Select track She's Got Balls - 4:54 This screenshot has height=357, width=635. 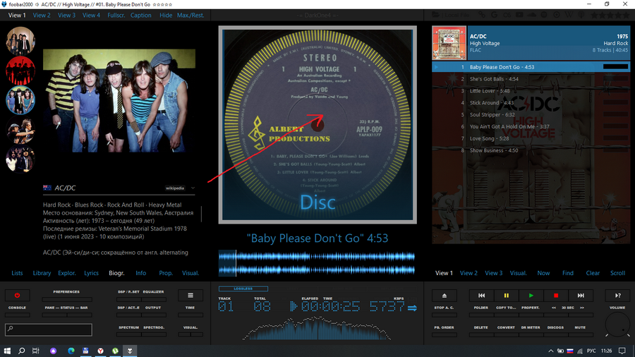[531, 79]
